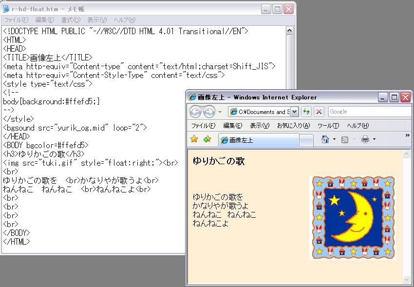The height and width of the screenshot is (287, 414).
Task: Click the IE Print icon
Action: (365, 139)
